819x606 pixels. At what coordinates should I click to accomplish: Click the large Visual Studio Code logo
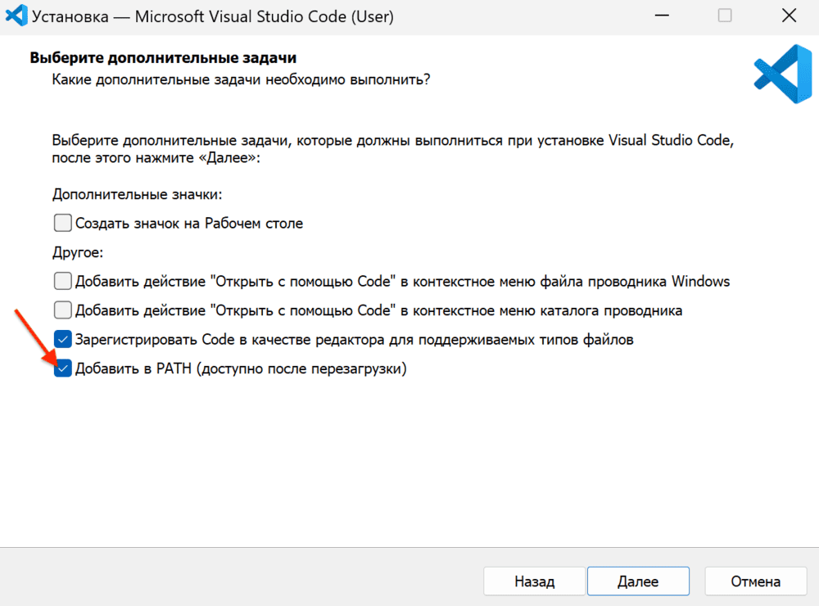pos(782,74)
